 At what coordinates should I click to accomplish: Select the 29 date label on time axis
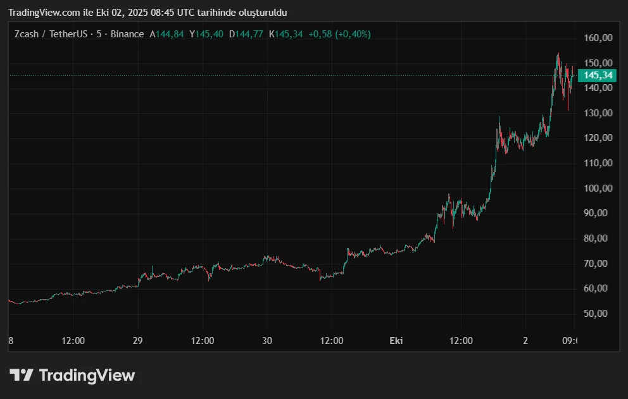(x=138, y=341)
